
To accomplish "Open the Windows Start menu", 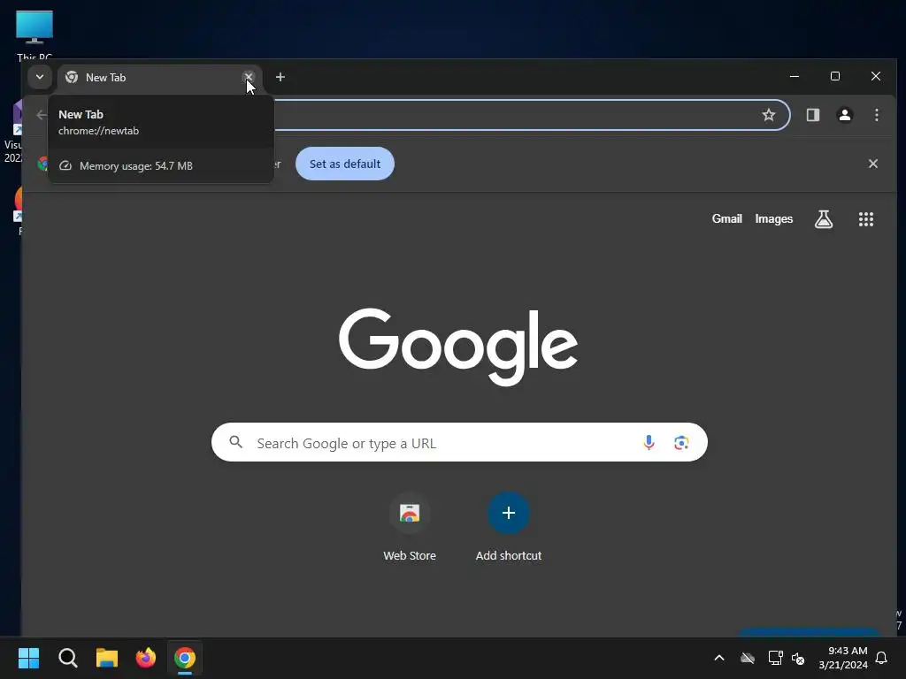I will [x=28, y=658].
